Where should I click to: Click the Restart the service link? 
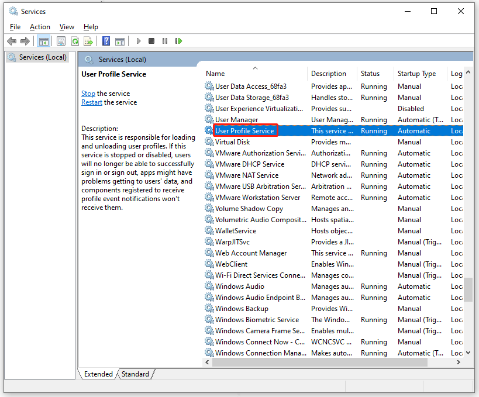point(91,102)
